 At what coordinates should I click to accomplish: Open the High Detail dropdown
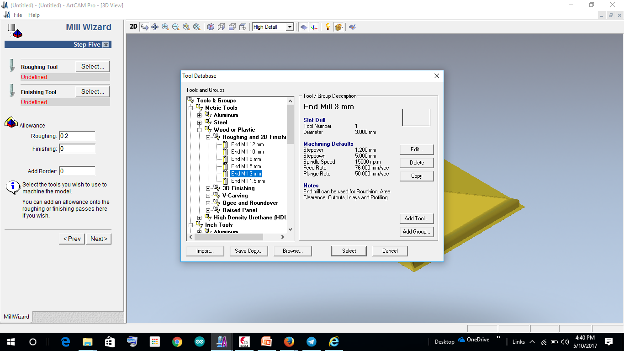pyautogui.click(x=290, y=27)
